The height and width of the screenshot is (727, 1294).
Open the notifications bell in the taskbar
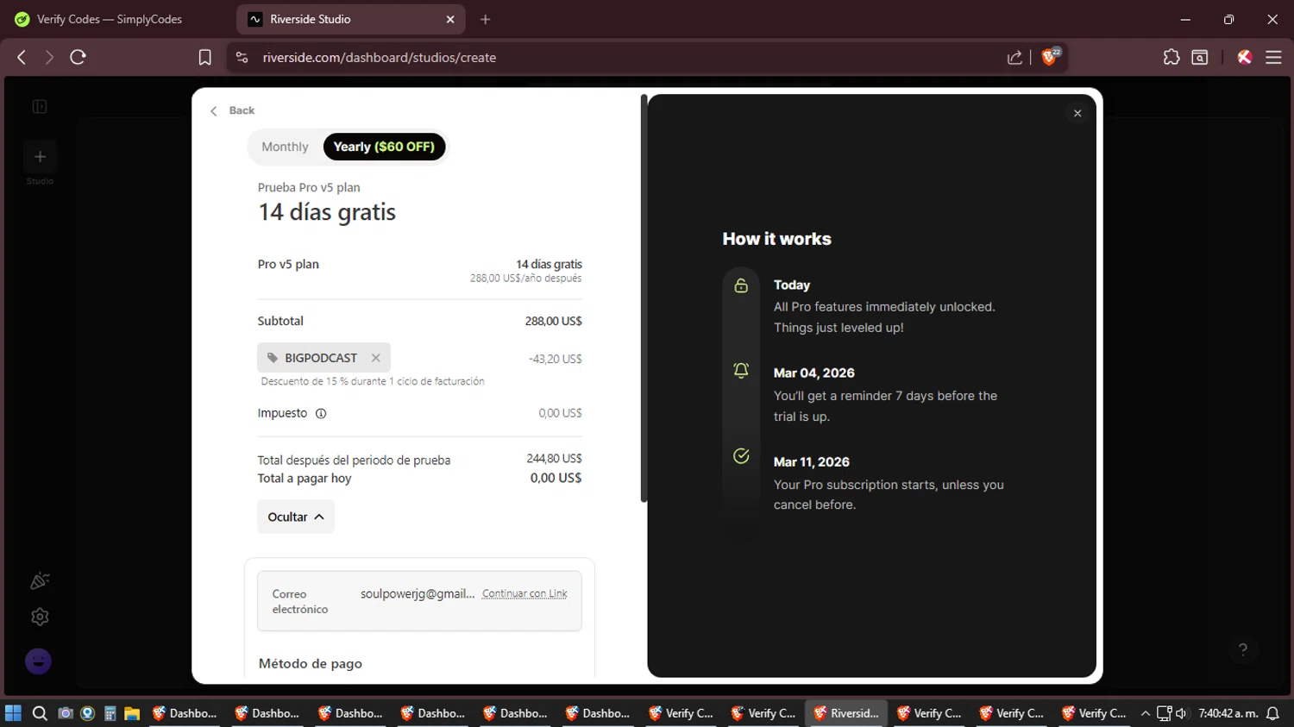point(1272,713)
